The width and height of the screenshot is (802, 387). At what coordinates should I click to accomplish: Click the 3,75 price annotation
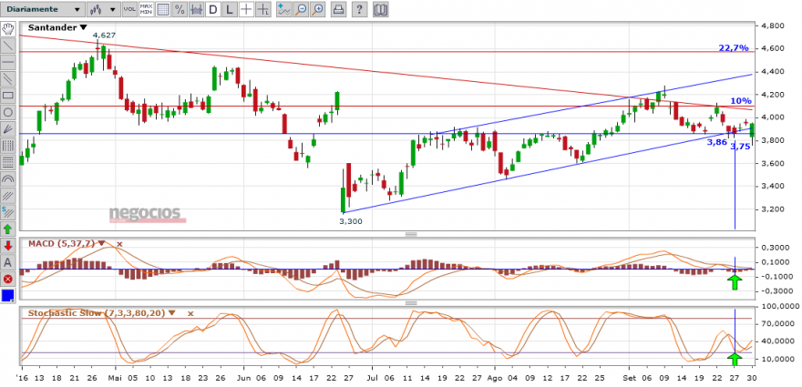coord(740,147)
